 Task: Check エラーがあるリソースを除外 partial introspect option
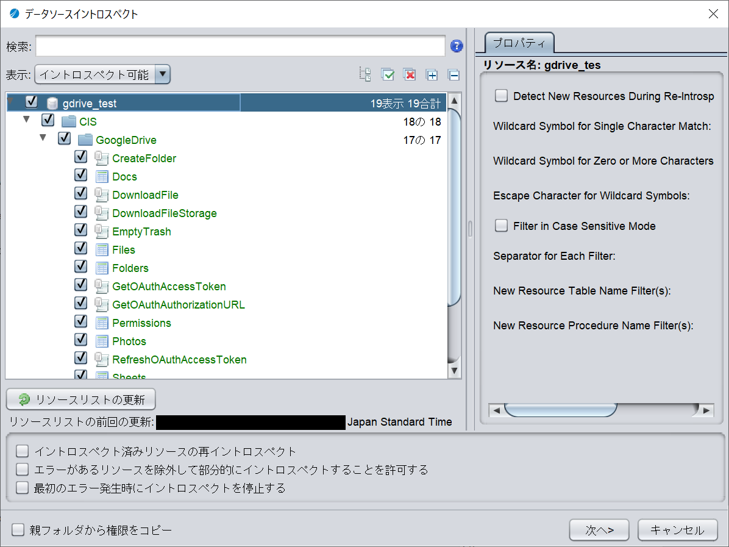tap(23, 470)
